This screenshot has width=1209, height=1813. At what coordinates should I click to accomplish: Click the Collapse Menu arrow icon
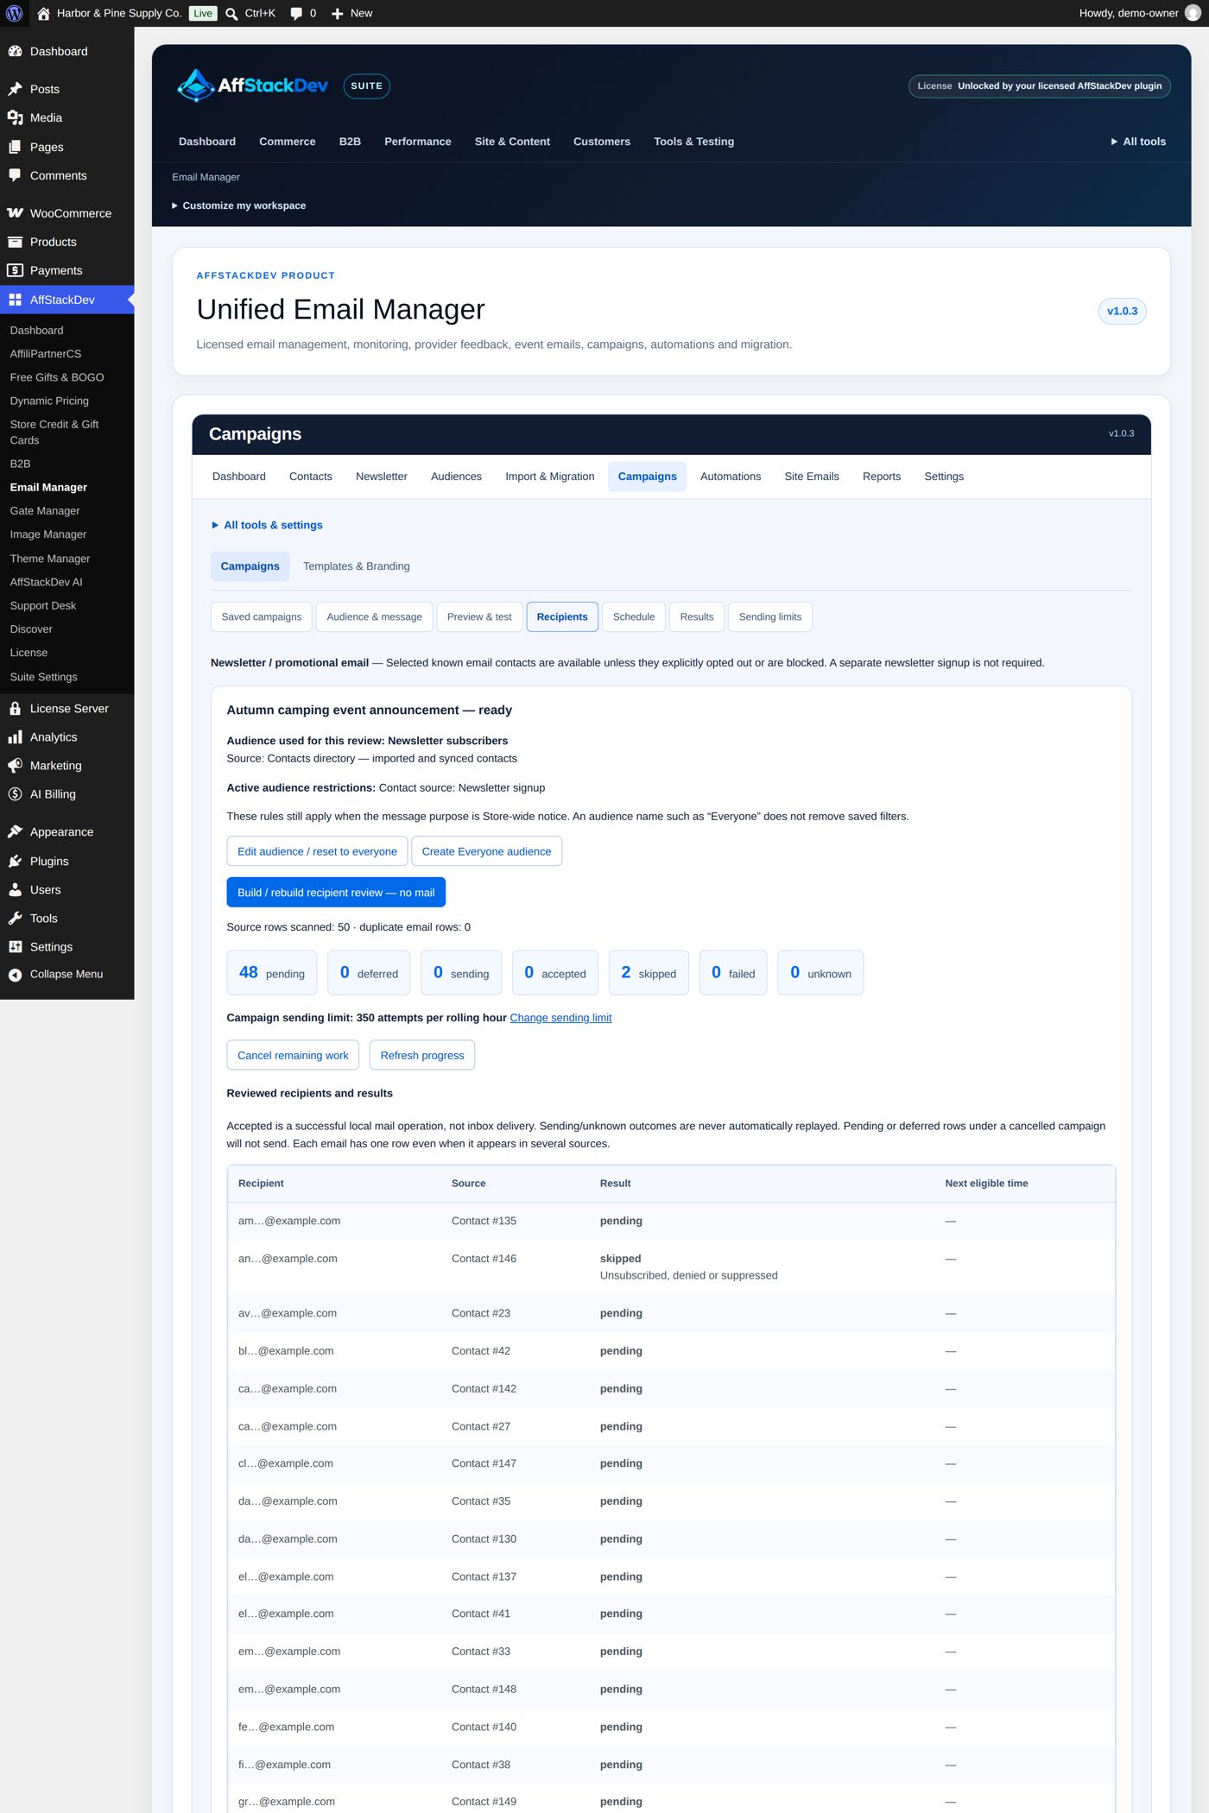(x=15, y=975)
